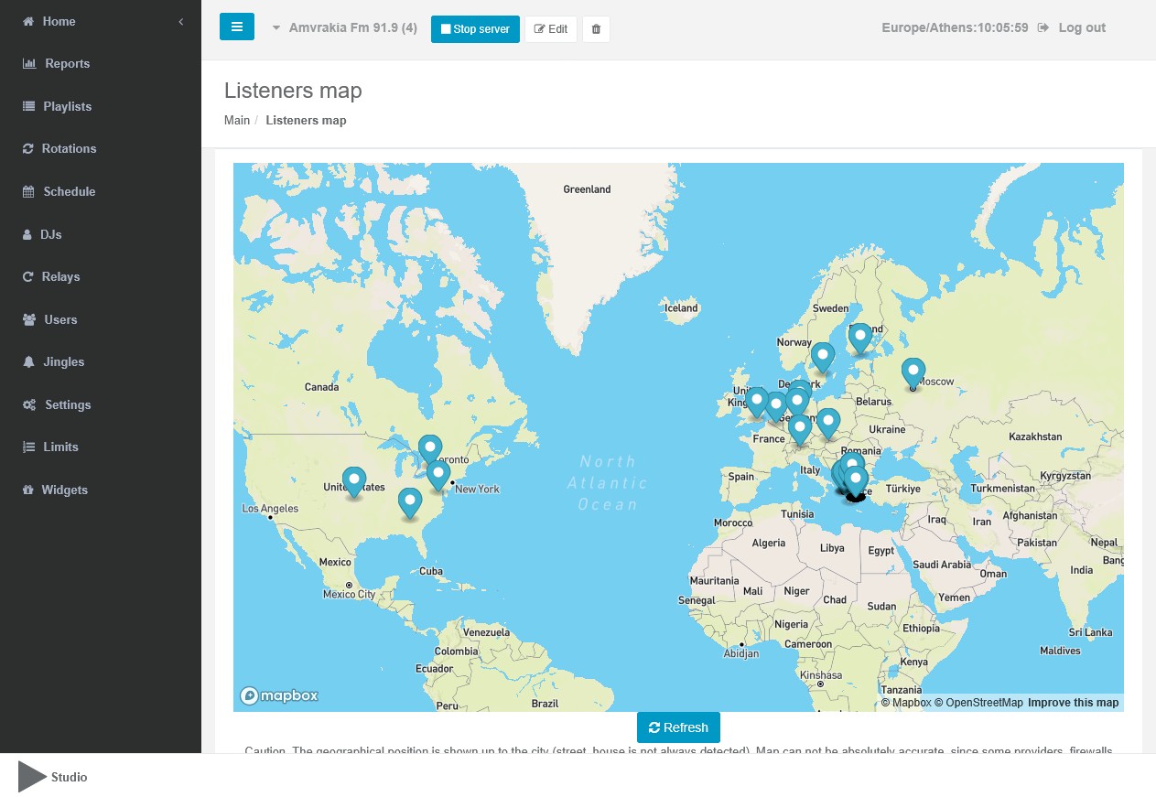Image resolution: width=1156 pixels, height=797 pixels.
Task: Open the Users menu item
Action: [x=60, y=319]
